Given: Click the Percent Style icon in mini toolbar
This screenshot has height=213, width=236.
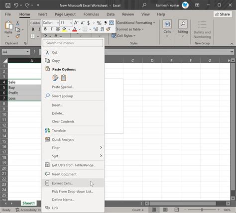Looking at the screenshot, I should (99, 23).
